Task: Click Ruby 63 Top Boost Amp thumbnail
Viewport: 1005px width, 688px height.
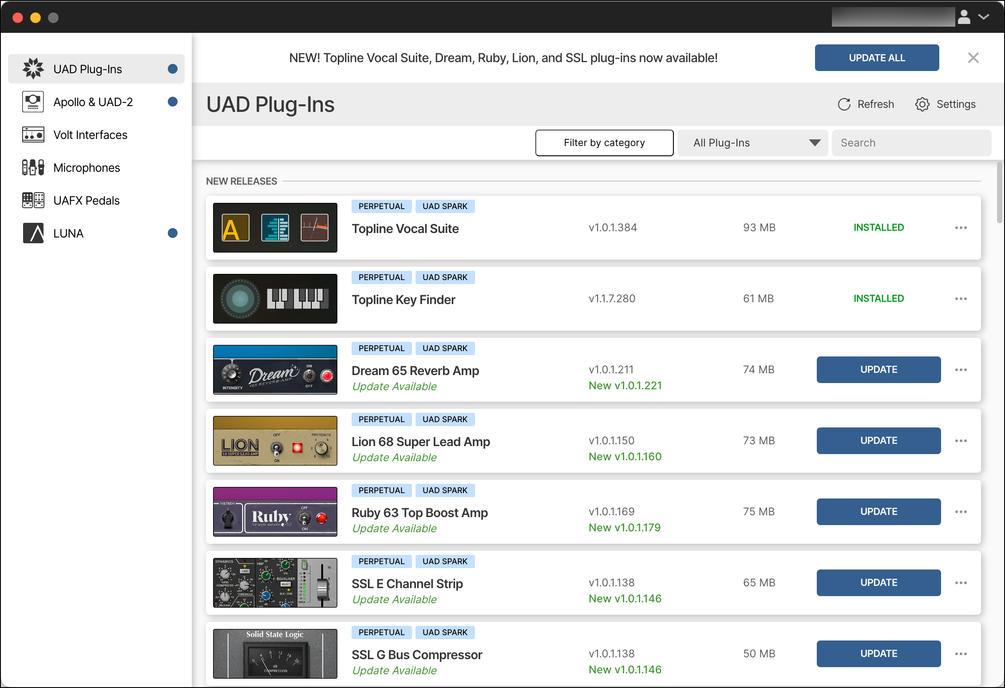Action: click(275, 512)
